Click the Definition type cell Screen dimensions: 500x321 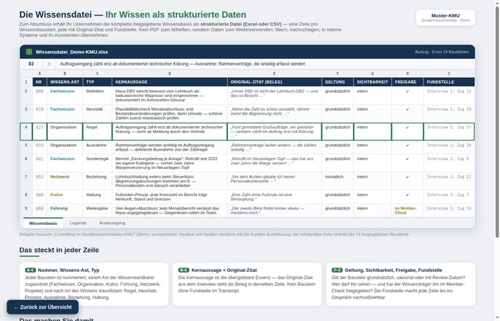click(x=97, y=95)
